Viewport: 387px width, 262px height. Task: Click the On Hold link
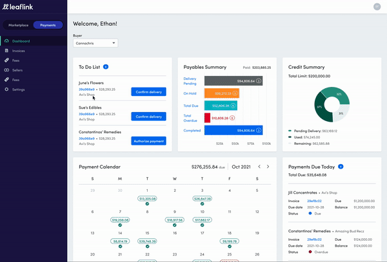tap(190, 93)
